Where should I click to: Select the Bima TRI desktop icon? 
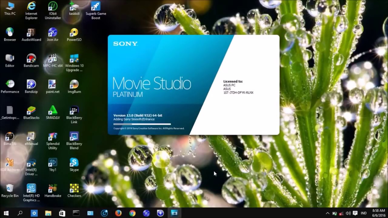[x=10, y=139]
